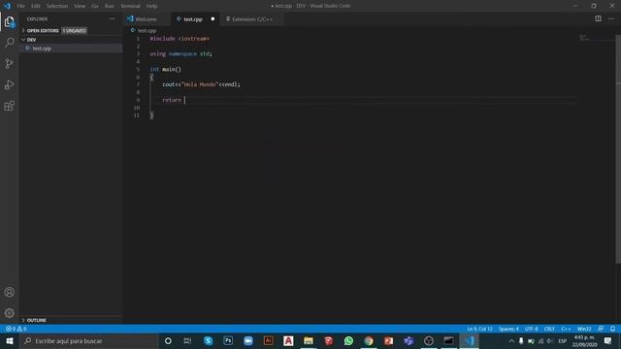
Task: Change line endings via CRLF
Action: pos(549,329)
